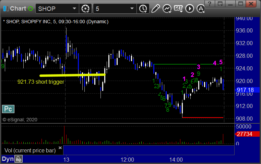Click the 928.00 price axis label

[x=244, y=56]
